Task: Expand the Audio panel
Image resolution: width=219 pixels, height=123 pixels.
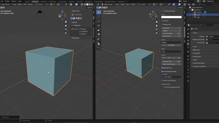Action: [195, 60]
